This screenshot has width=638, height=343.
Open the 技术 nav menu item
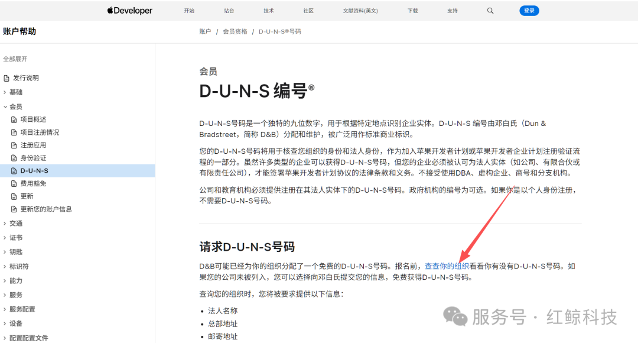(269, 11)
